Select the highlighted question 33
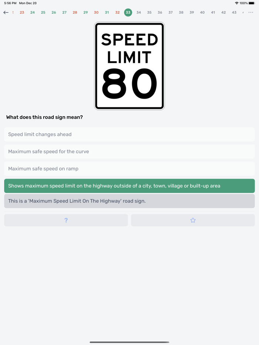The image size is (259, 345). [128, 12]
